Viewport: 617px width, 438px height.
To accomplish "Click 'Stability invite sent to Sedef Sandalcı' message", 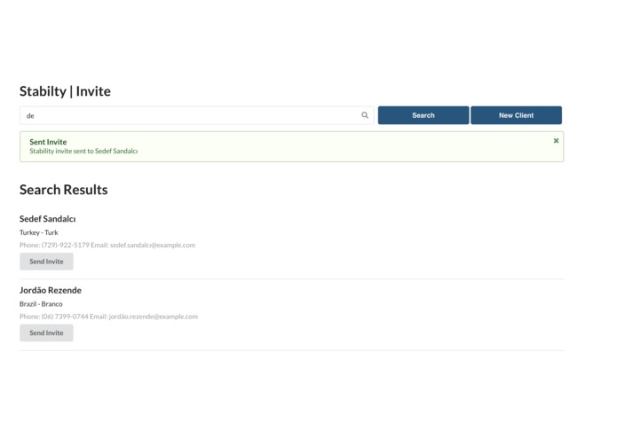I will [83, 152].
